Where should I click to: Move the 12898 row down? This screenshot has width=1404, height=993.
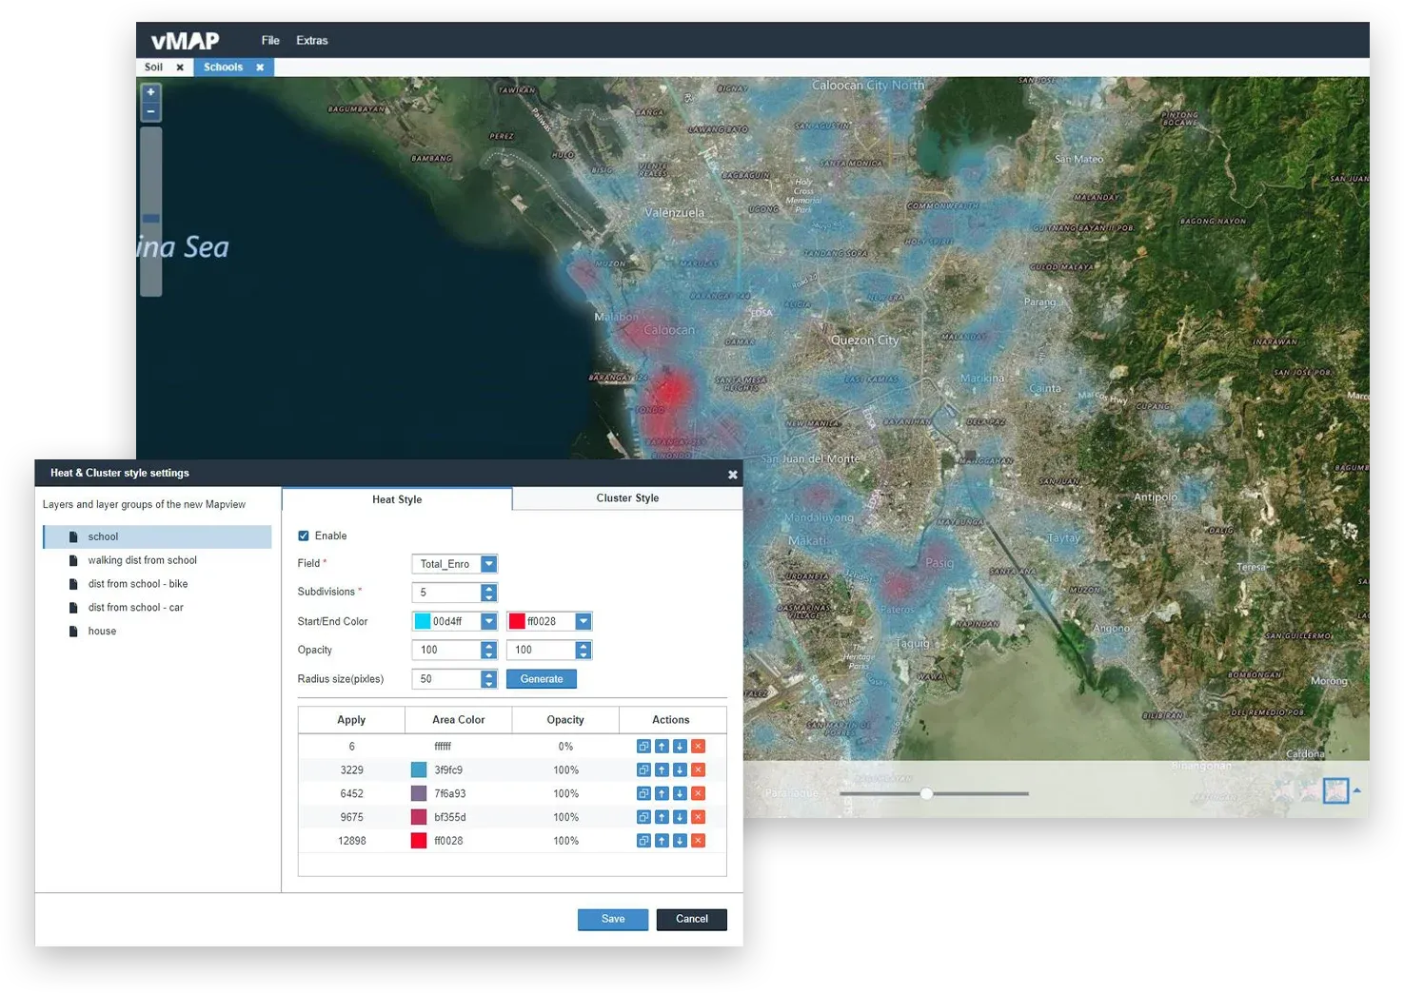tap(680, 841)
